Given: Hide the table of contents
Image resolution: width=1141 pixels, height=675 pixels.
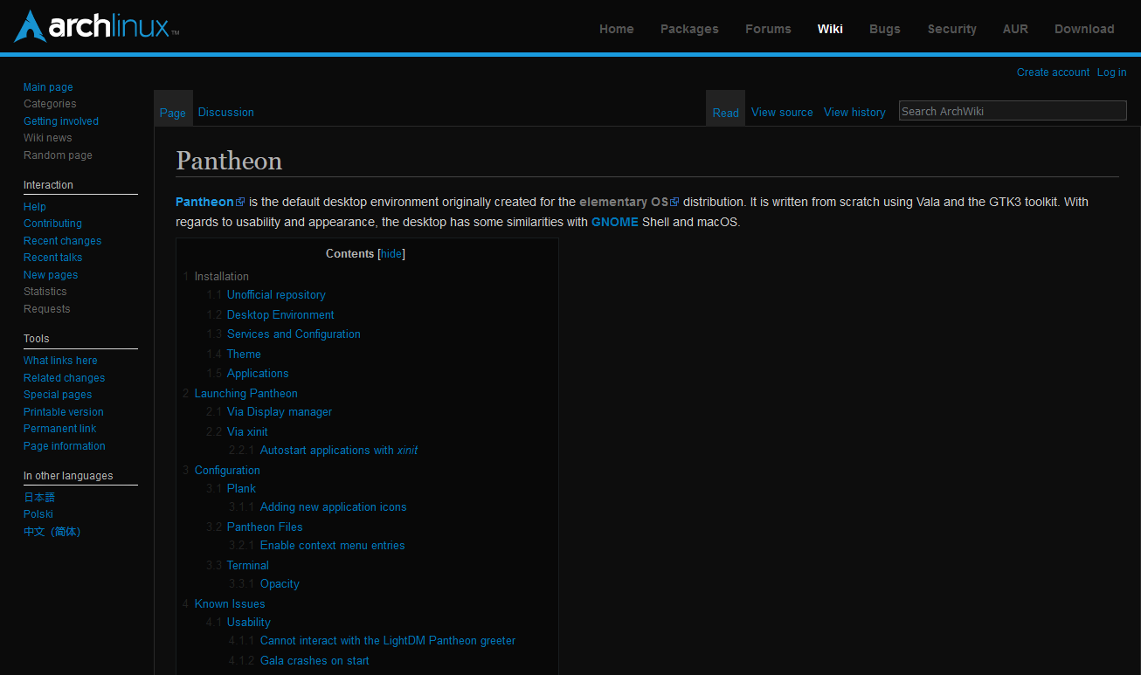Looking at the screenshot, I should (390, 253).
